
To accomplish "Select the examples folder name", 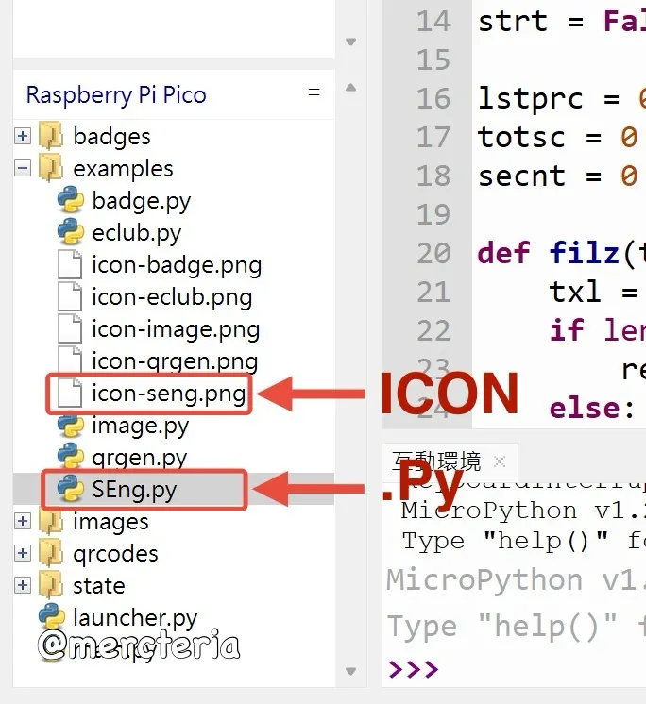I will click(x=123, y=169).
